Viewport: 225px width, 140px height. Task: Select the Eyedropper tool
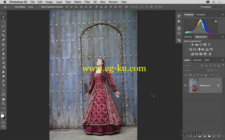click(x=3, y=40)
